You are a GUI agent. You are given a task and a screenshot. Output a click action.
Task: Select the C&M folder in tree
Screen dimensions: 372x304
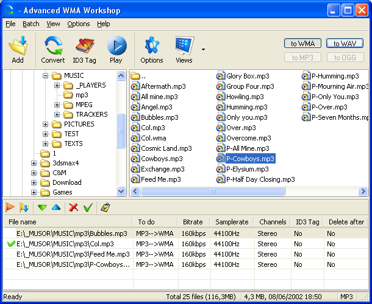click(x=60, y=173)
